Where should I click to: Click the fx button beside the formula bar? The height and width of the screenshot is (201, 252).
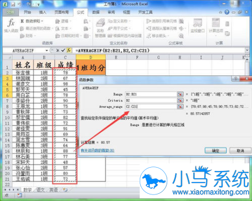pyautogui.click(x=69, y=50)
